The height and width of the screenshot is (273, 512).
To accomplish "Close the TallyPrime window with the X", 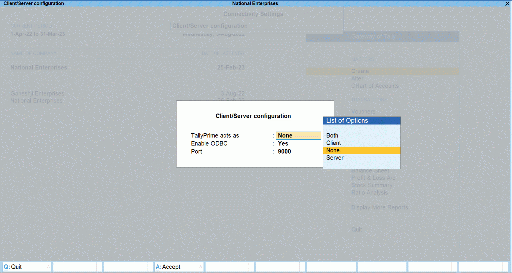I will (508, 4).
